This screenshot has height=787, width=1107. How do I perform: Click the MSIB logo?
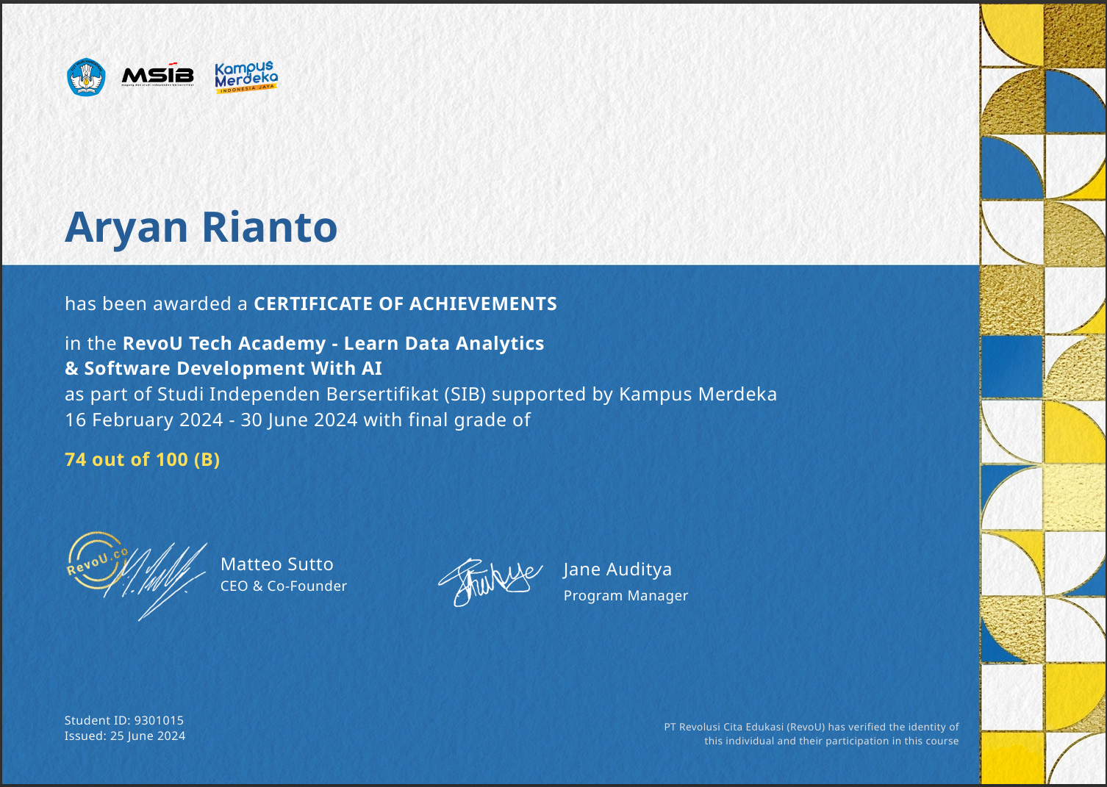pos(157,75)
